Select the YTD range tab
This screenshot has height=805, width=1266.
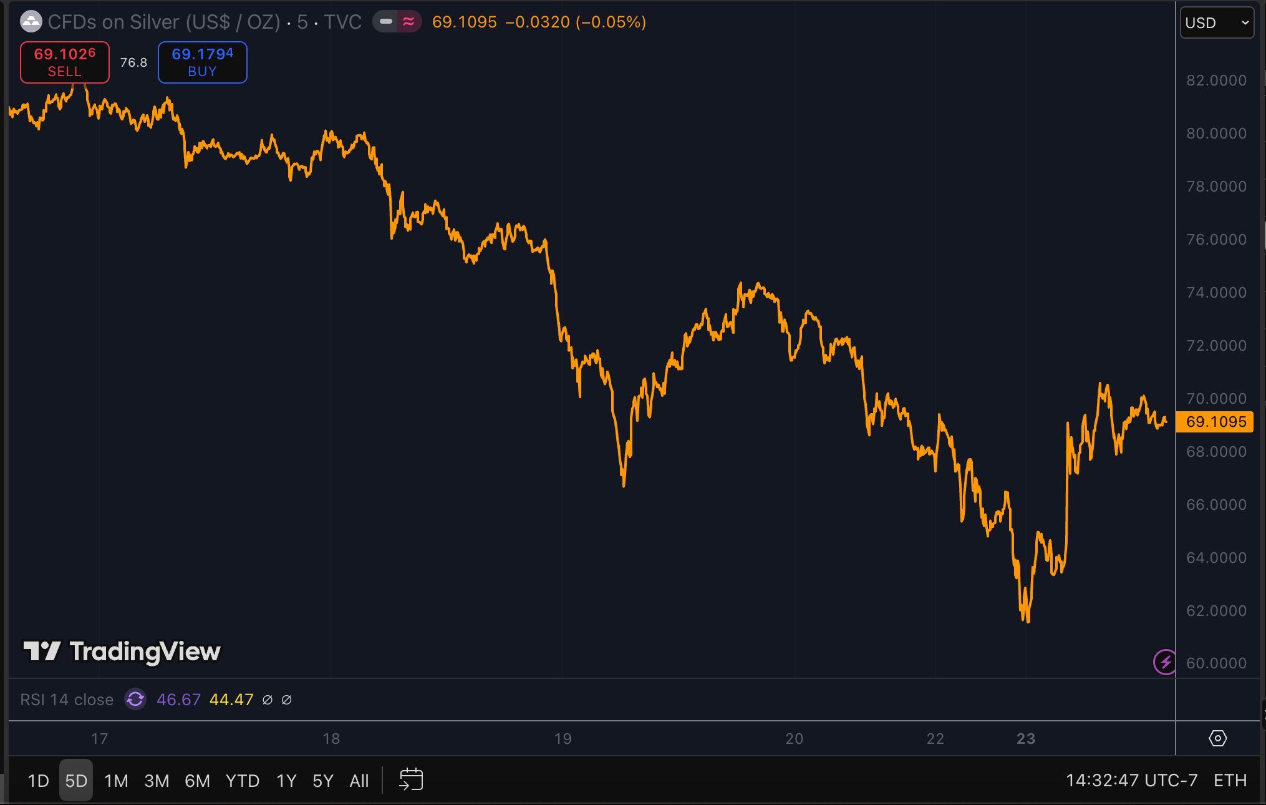(242, 780)
